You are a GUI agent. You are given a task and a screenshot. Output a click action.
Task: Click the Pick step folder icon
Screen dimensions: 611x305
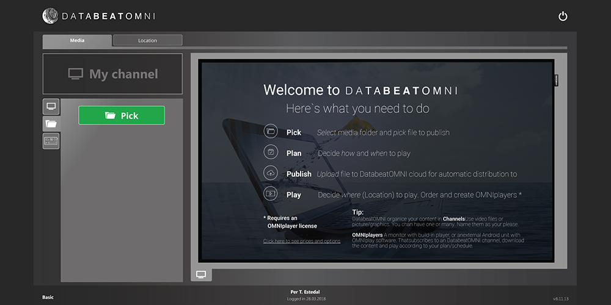click(271, 131)
